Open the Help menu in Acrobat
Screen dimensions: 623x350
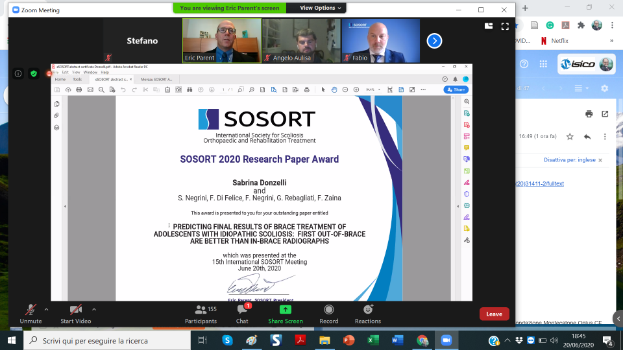pos(105,72)
